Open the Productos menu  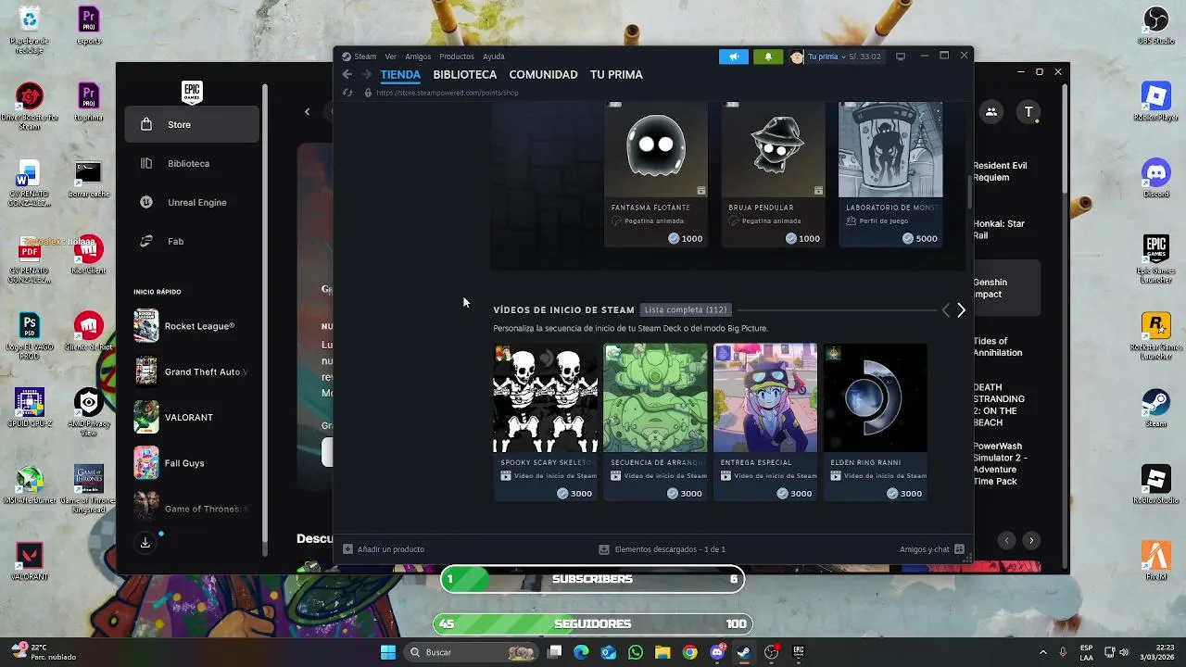point(457,57)
